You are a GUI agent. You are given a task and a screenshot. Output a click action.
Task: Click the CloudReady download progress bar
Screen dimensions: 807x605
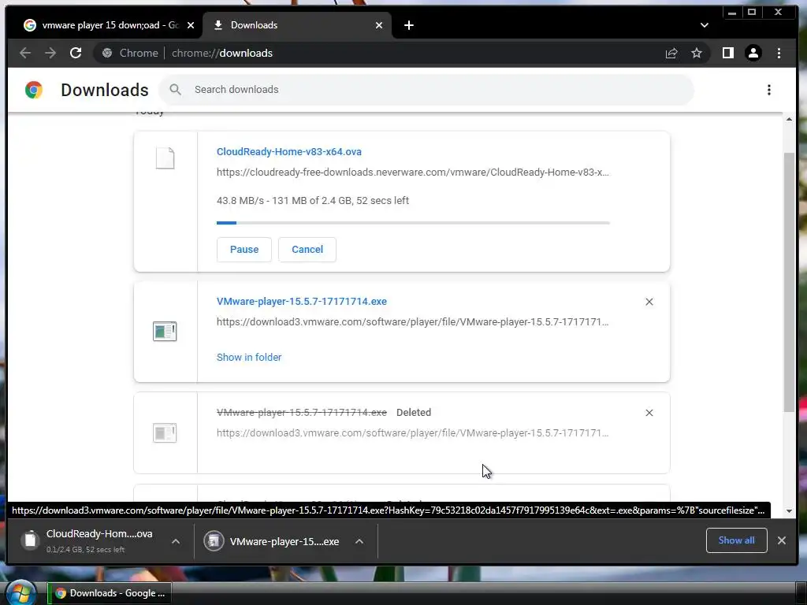[x=413, y=223]
